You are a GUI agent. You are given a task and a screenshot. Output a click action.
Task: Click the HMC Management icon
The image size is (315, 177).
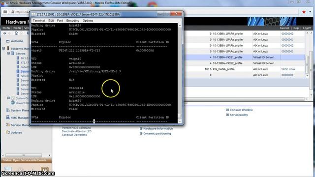[8, 118]
